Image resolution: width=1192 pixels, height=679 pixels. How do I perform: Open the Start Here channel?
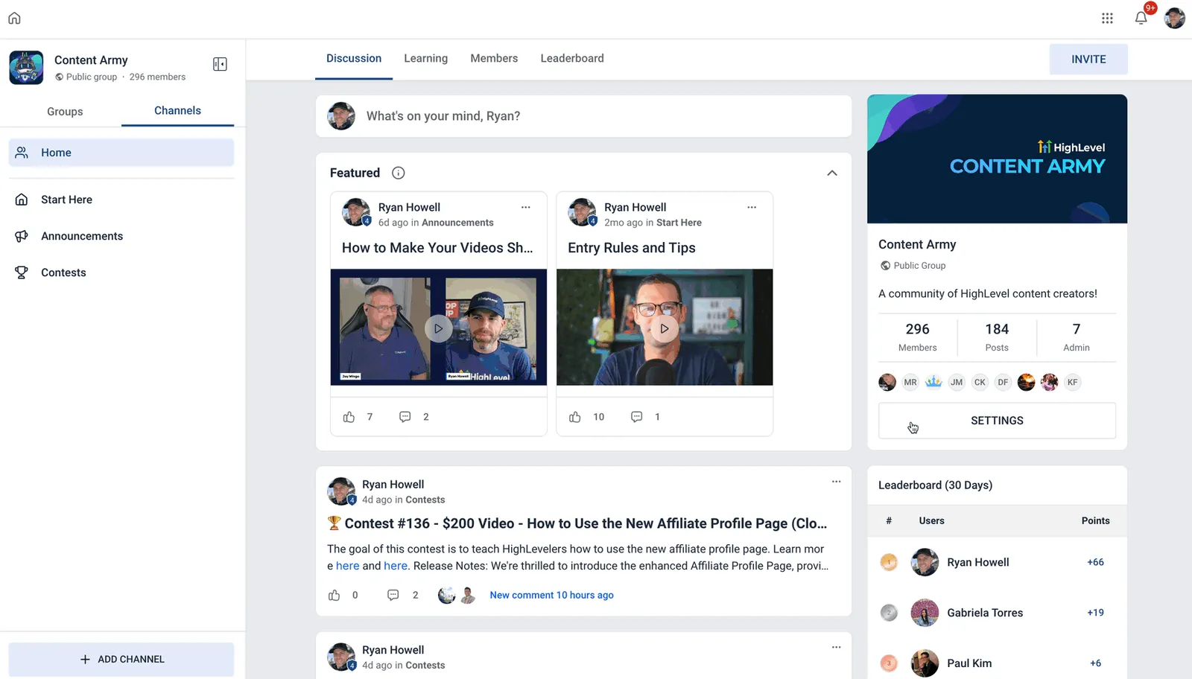[121, 200]
